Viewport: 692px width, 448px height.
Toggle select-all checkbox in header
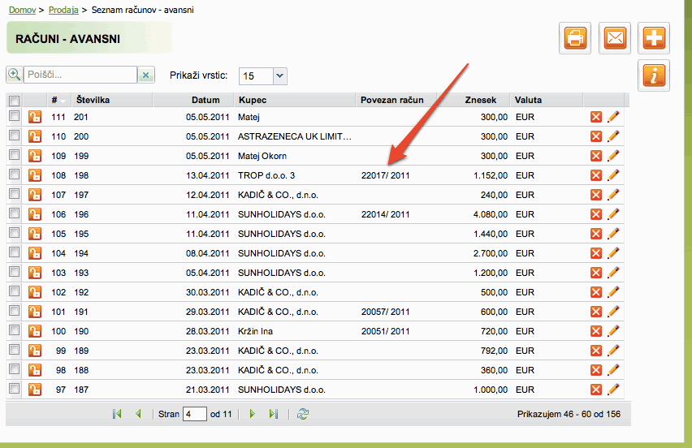(14, 101)
